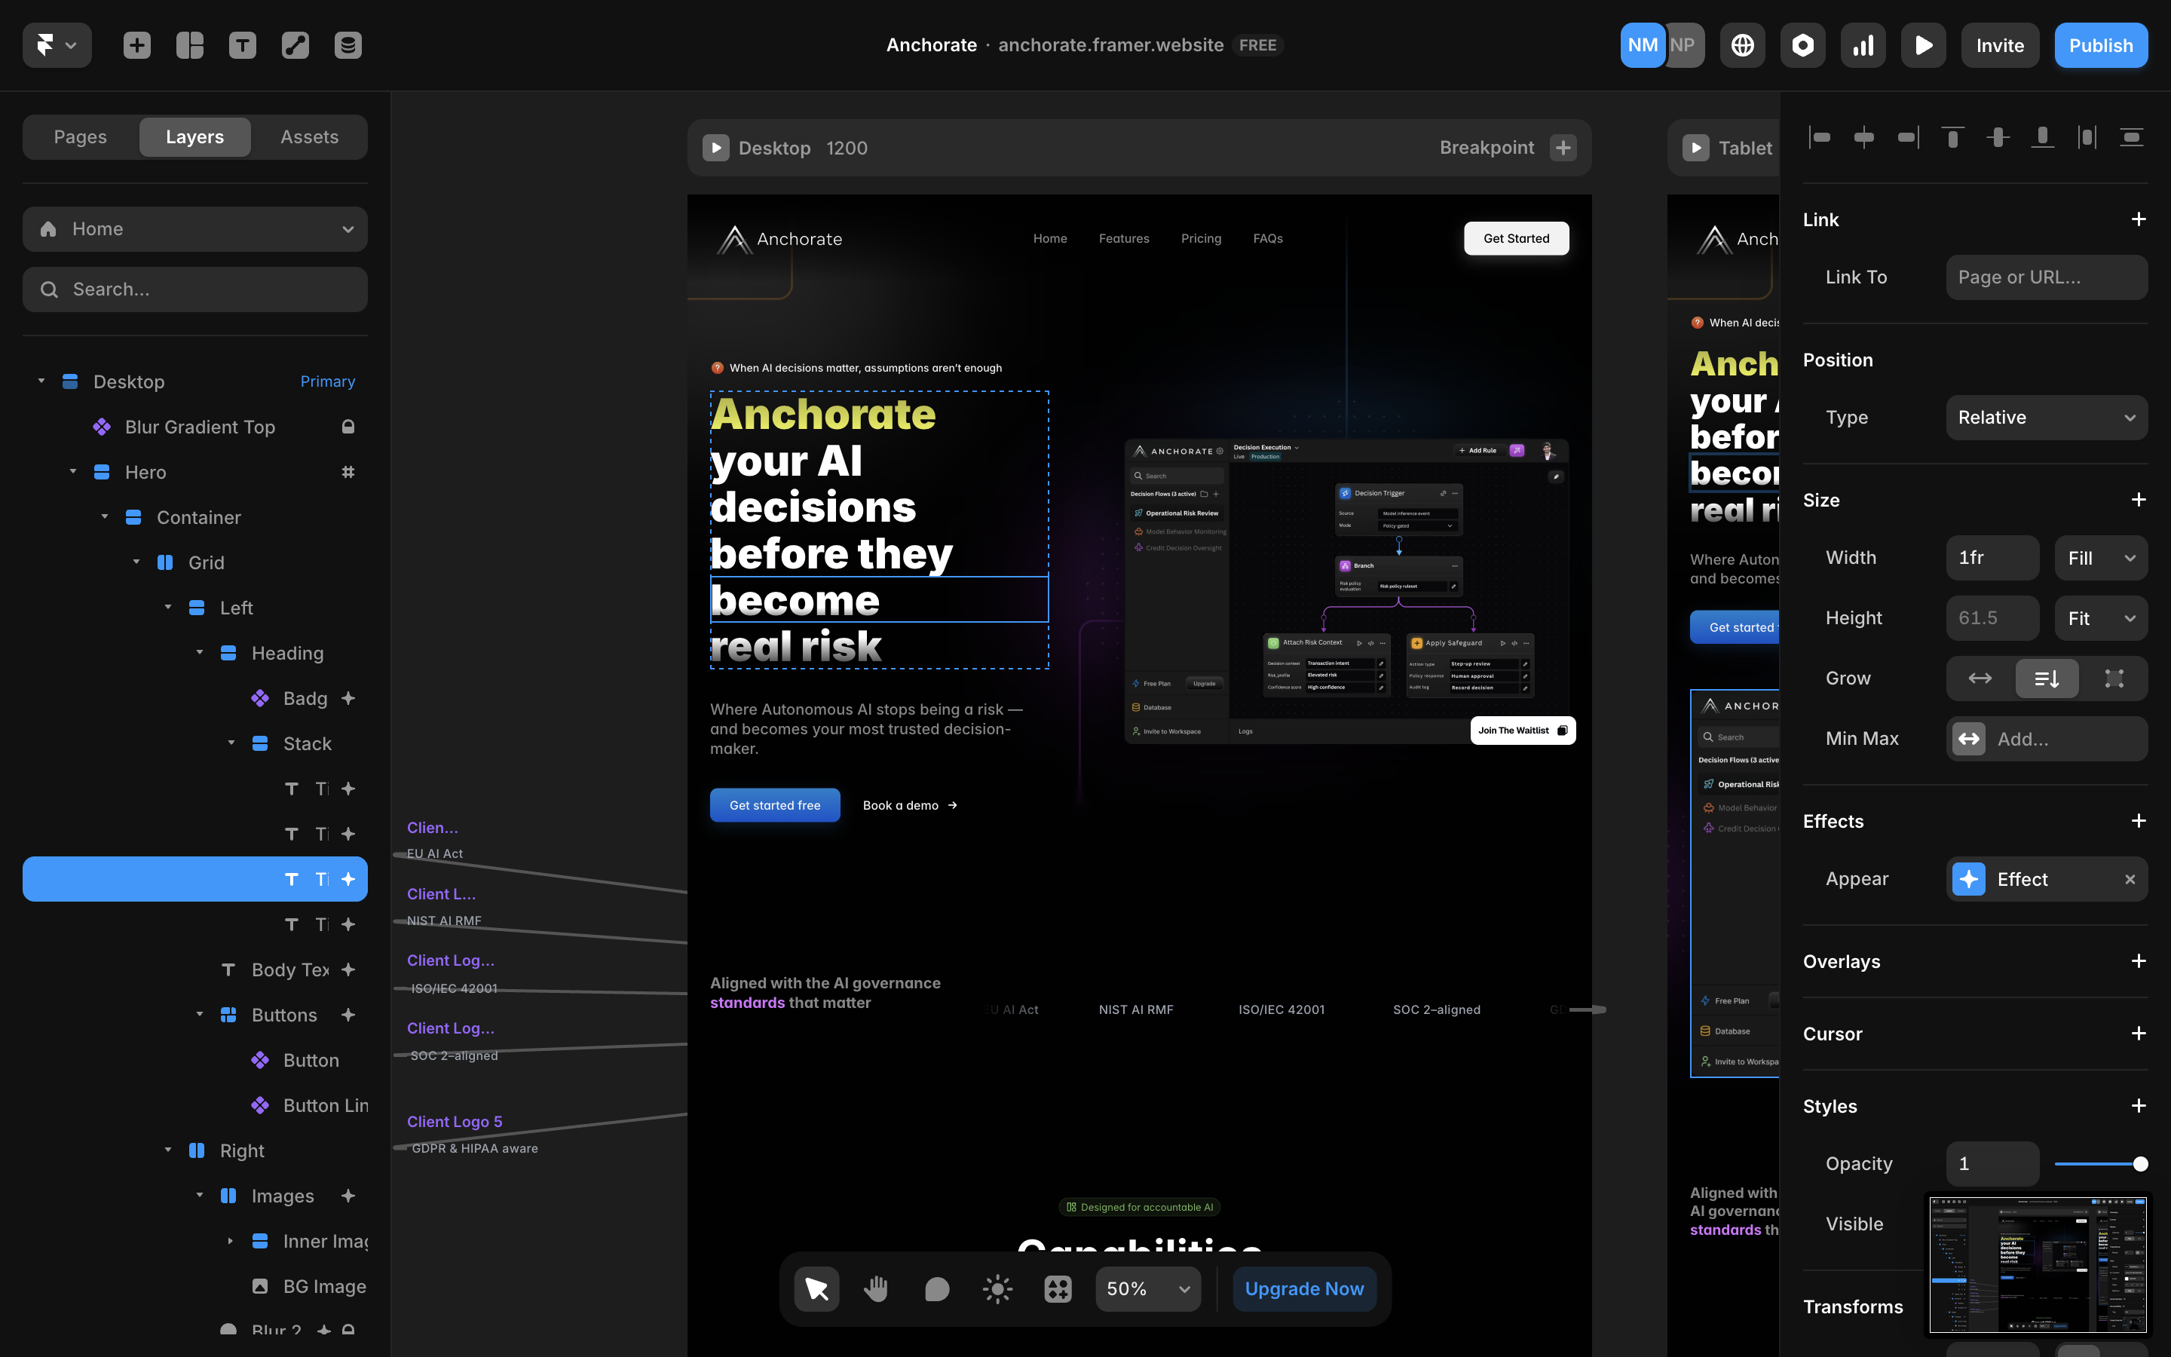2171x1357 pixels.
Task: Switch to the Pages tab
Action: point(80,136)
